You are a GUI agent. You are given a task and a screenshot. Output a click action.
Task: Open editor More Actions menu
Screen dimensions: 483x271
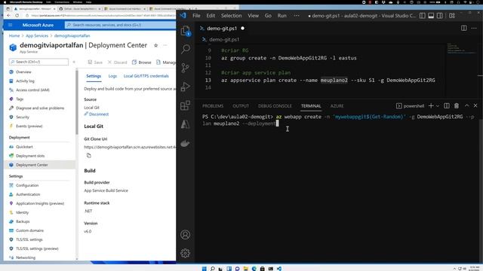pyautogui.click(x=474, y=28)
